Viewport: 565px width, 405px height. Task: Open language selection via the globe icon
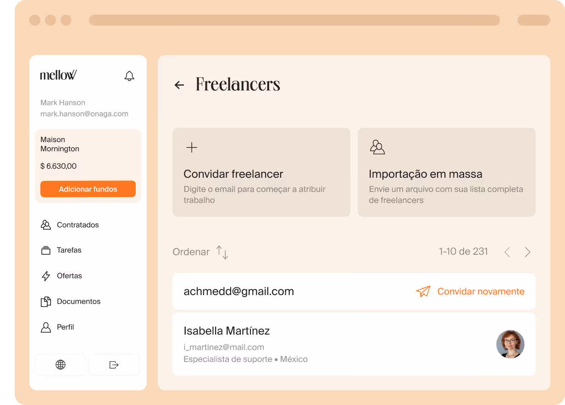point(61,365)
